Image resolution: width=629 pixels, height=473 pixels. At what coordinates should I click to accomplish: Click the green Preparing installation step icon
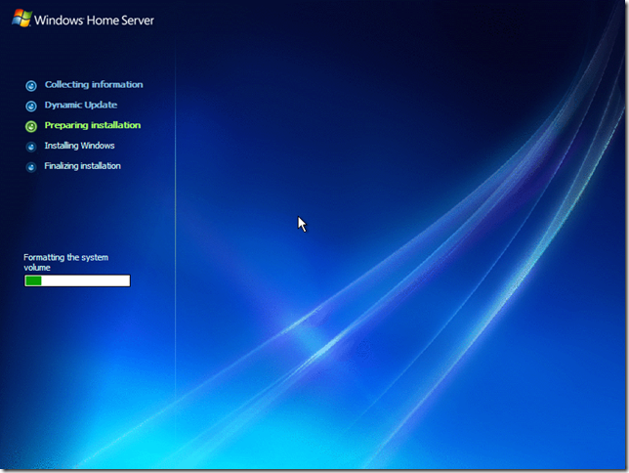[31, 126]
